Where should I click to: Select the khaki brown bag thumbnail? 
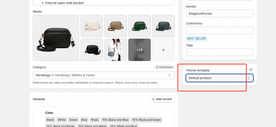coord(116,26)
